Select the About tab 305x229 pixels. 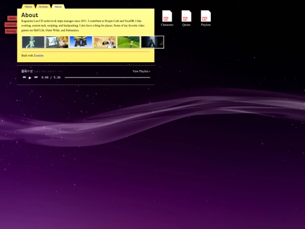pos(58,7)
